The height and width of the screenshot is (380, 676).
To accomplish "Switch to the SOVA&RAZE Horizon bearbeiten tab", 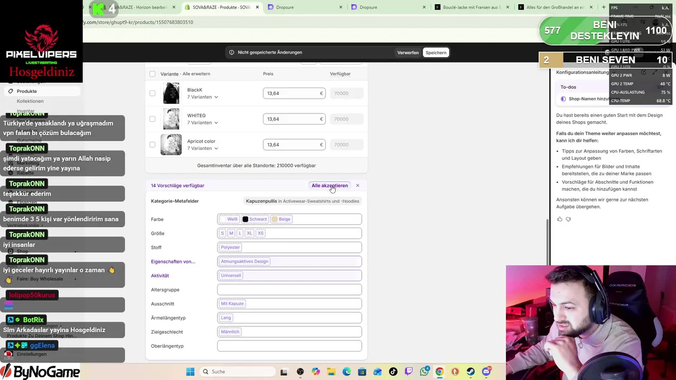I will (136, 7).
